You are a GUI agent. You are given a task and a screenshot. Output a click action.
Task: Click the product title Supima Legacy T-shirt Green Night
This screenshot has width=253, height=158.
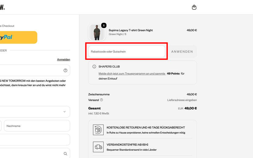pos(131,30)
